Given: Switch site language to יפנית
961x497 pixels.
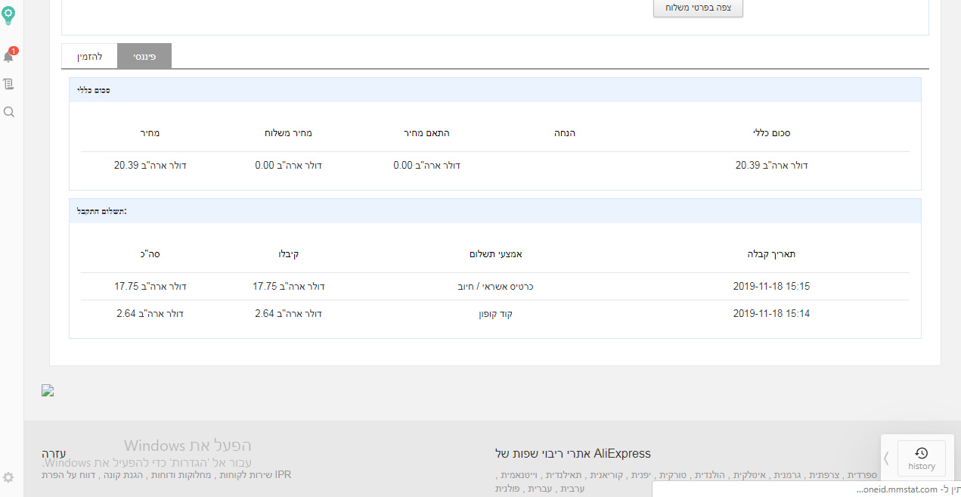Looking at the screenshot, I should pos(640,474).
